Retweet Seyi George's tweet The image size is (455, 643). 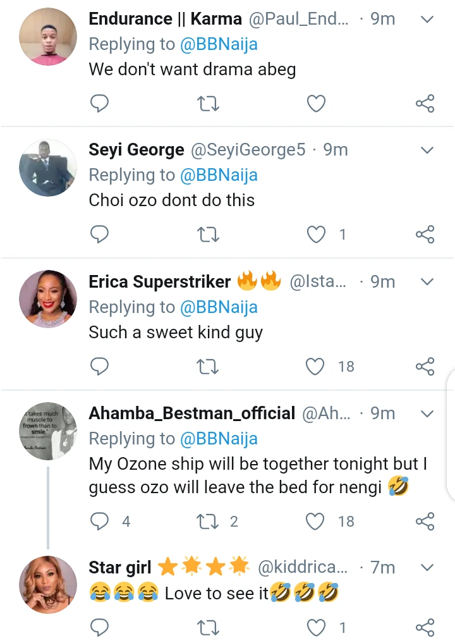(208, 235)
